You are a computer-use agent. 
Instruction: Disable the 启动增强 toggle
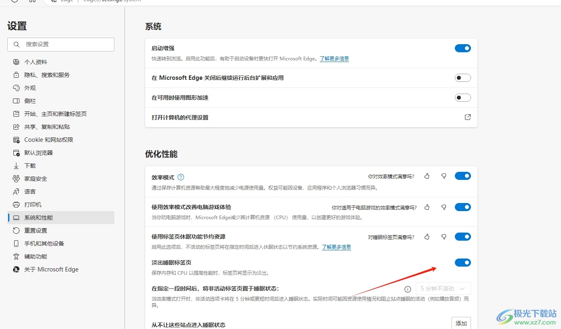pyautogui.click(x=463, y=48)
